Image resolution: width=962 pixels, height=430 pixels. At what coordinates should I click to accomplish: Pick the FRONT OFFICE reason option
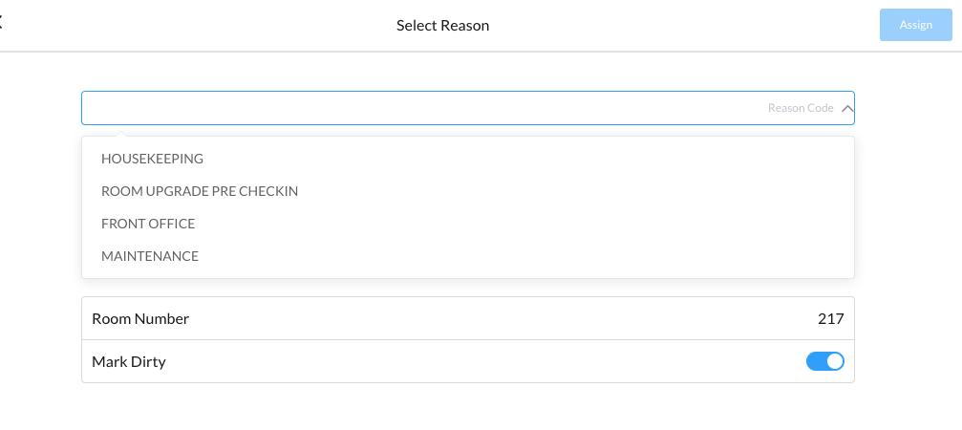pos(148,224)
